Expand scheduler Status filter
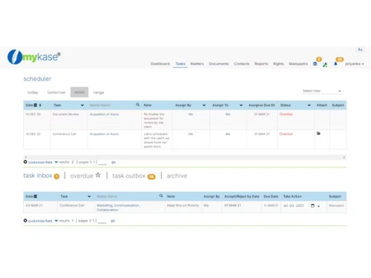Viewport: 371px width, 278px height. pos(309,105)
